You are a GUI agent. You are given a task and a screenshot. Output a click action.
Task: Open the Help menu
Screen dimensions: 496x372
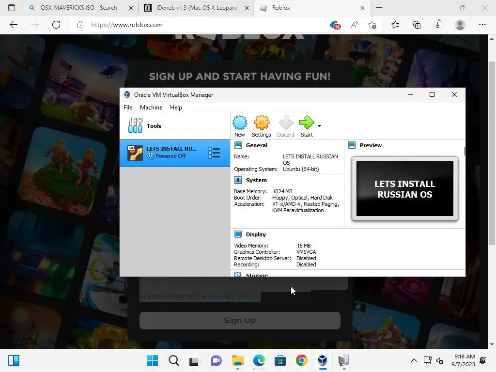(176, 108)
